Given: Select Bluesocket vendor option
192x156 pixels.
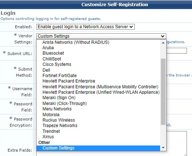Looking at the screenshot, I should [x=98, y=53].
